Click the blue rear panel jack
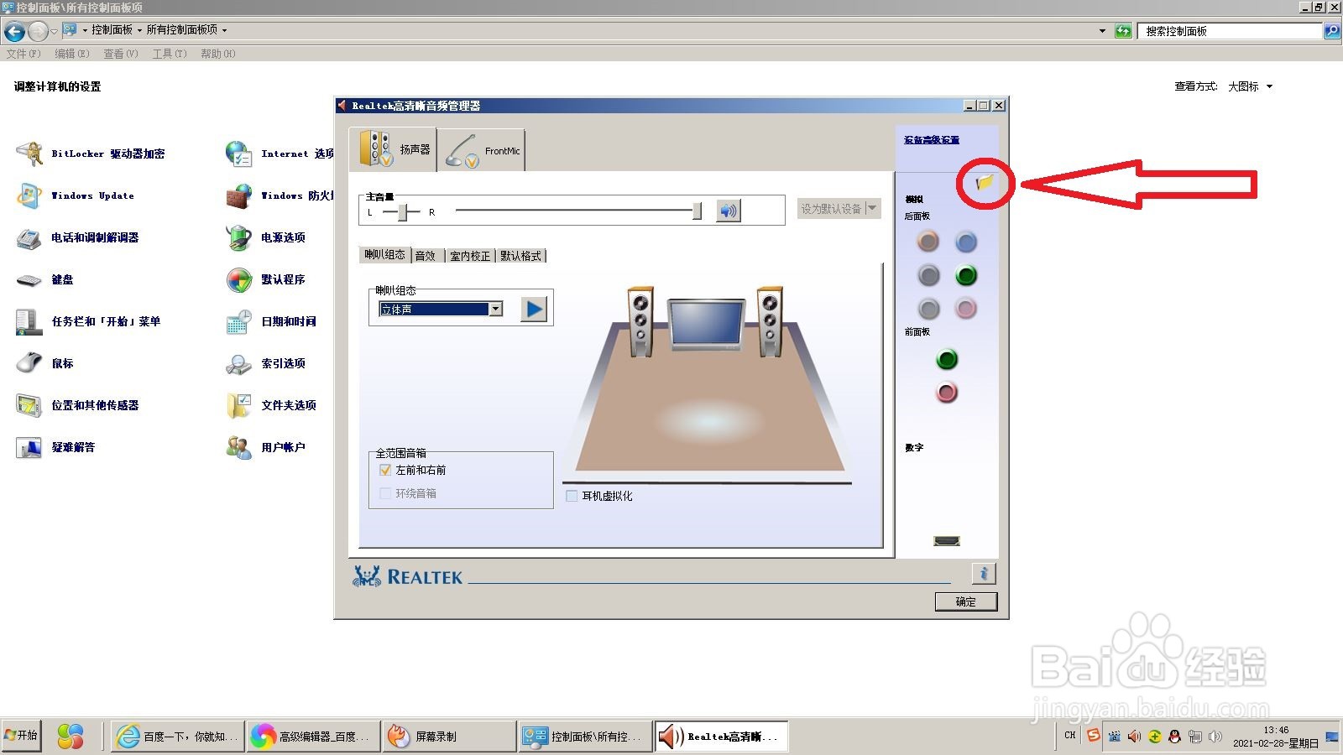1343x755 pixels. [966, 242]
